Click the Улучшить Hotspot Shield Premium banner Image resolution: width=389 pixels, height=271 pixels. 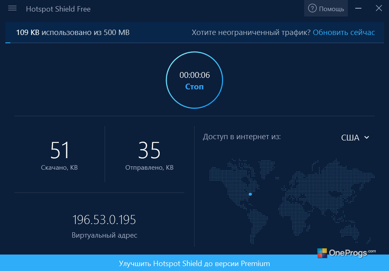coord(194,263)
